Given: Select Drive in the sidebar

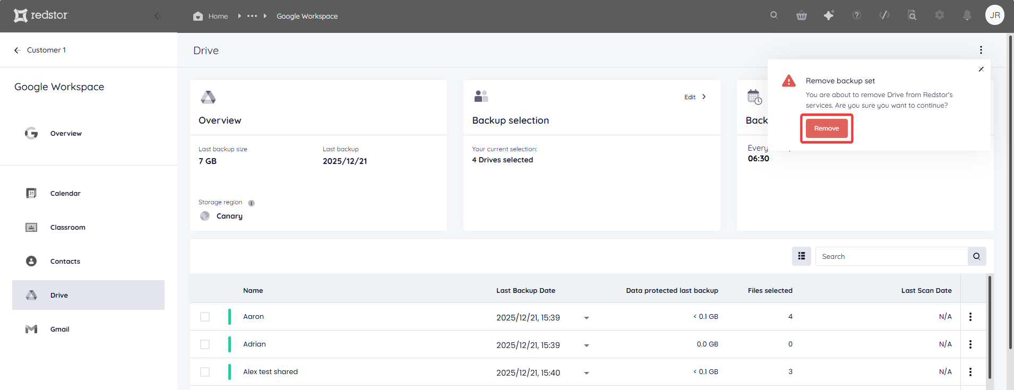Looking at the screenshot, I should (88, 295).
